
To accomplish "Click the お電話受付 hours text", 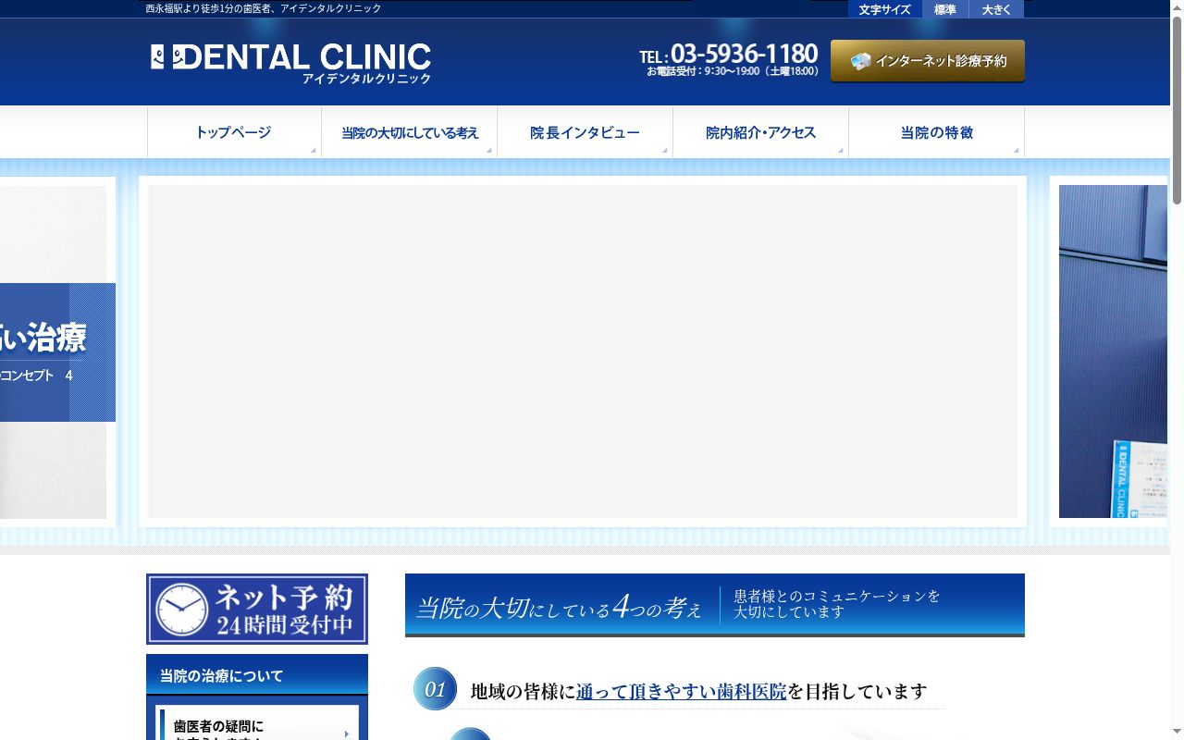I will (x=733, y=71).
